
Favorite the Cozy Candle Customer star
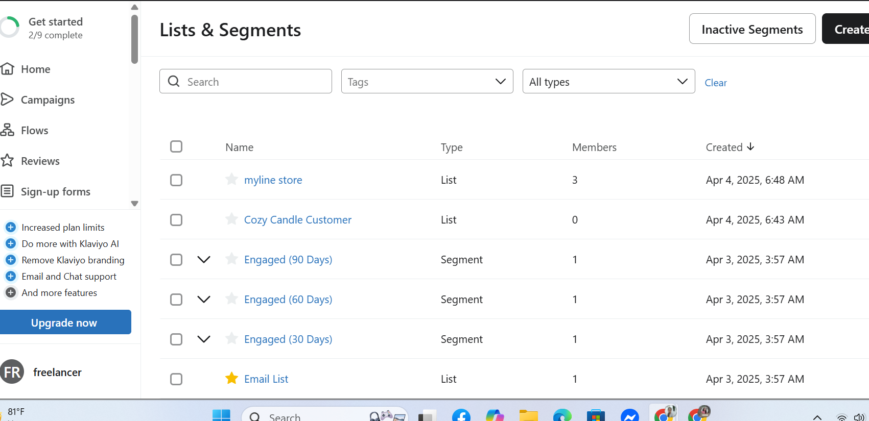coord(231,219)
